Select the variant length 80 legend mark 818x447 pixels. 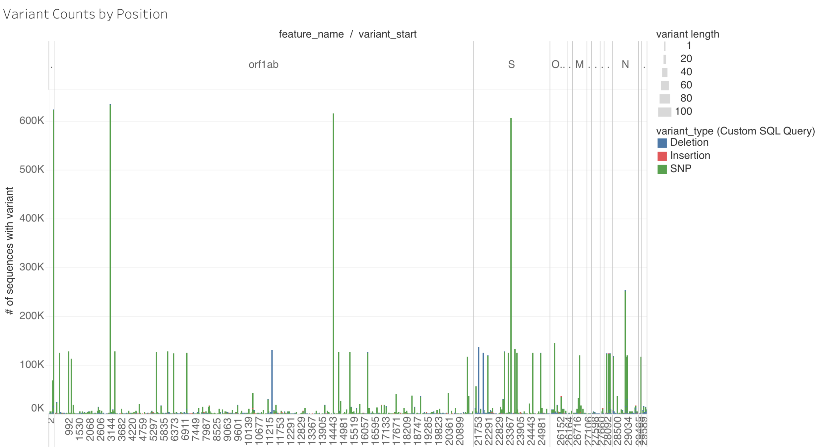tap(664, 99)
